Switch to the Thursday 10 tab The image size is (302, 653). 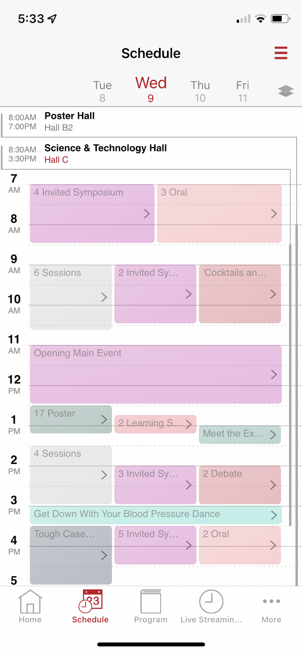click(200, 90)
